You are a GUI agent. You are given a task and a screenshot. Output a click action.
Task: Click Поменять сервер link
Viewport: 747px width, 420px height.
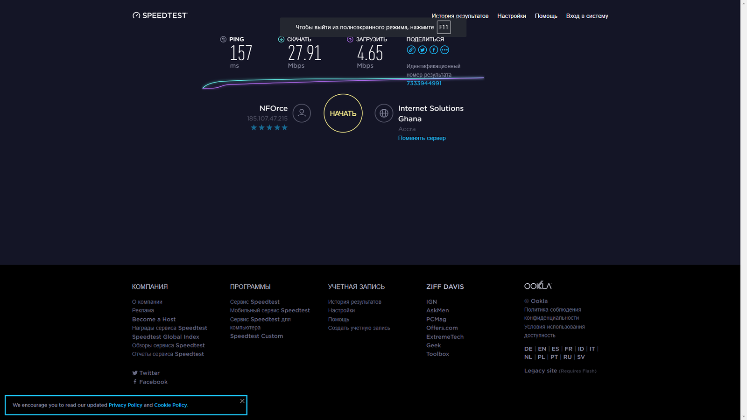pos(422,138)
